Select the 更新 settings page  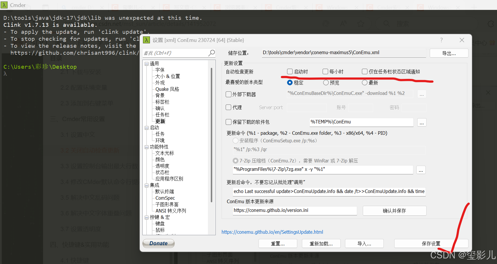point(160,121)
